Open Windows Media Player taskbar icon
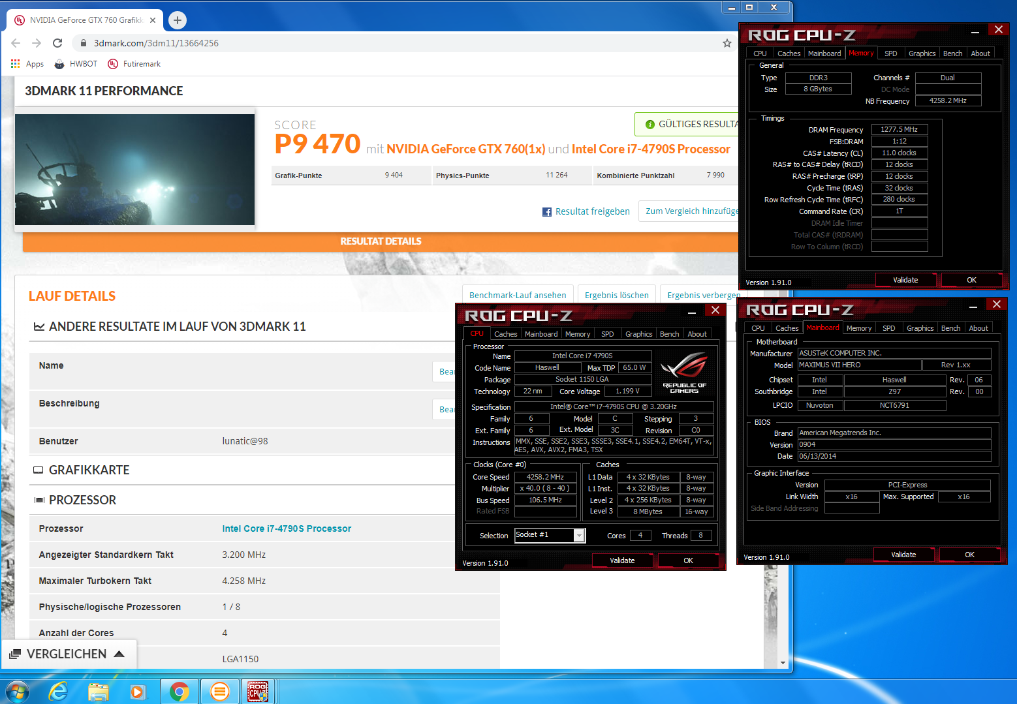 pos(138,692)
